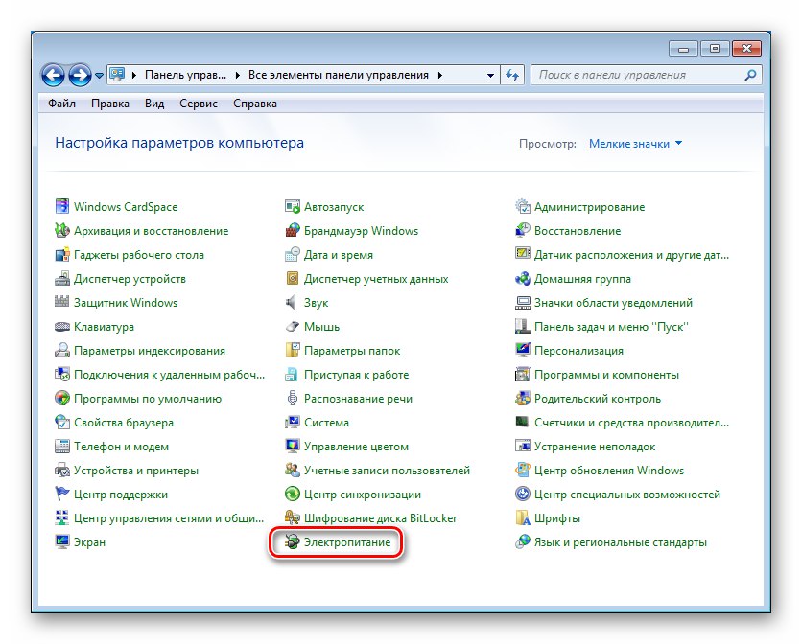This screenshot has width=802, height=644.
Task: Open Датчик расположения и другие дат... link
Action: tap(631, 255)
